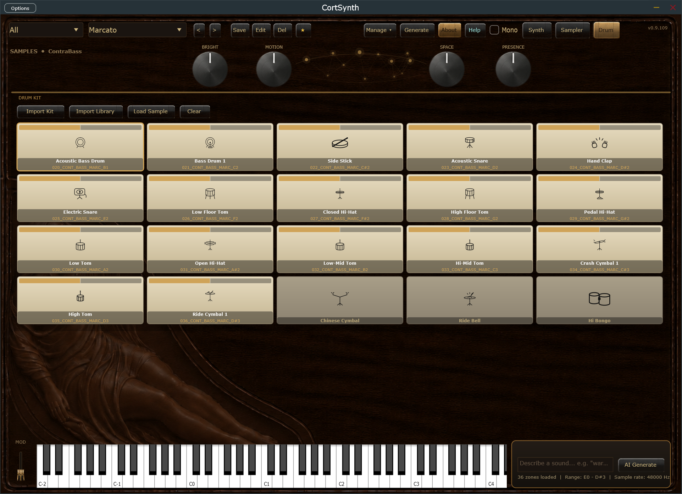Switch to the Synth tab
The image size is (682, 494).
click(536, 30)
